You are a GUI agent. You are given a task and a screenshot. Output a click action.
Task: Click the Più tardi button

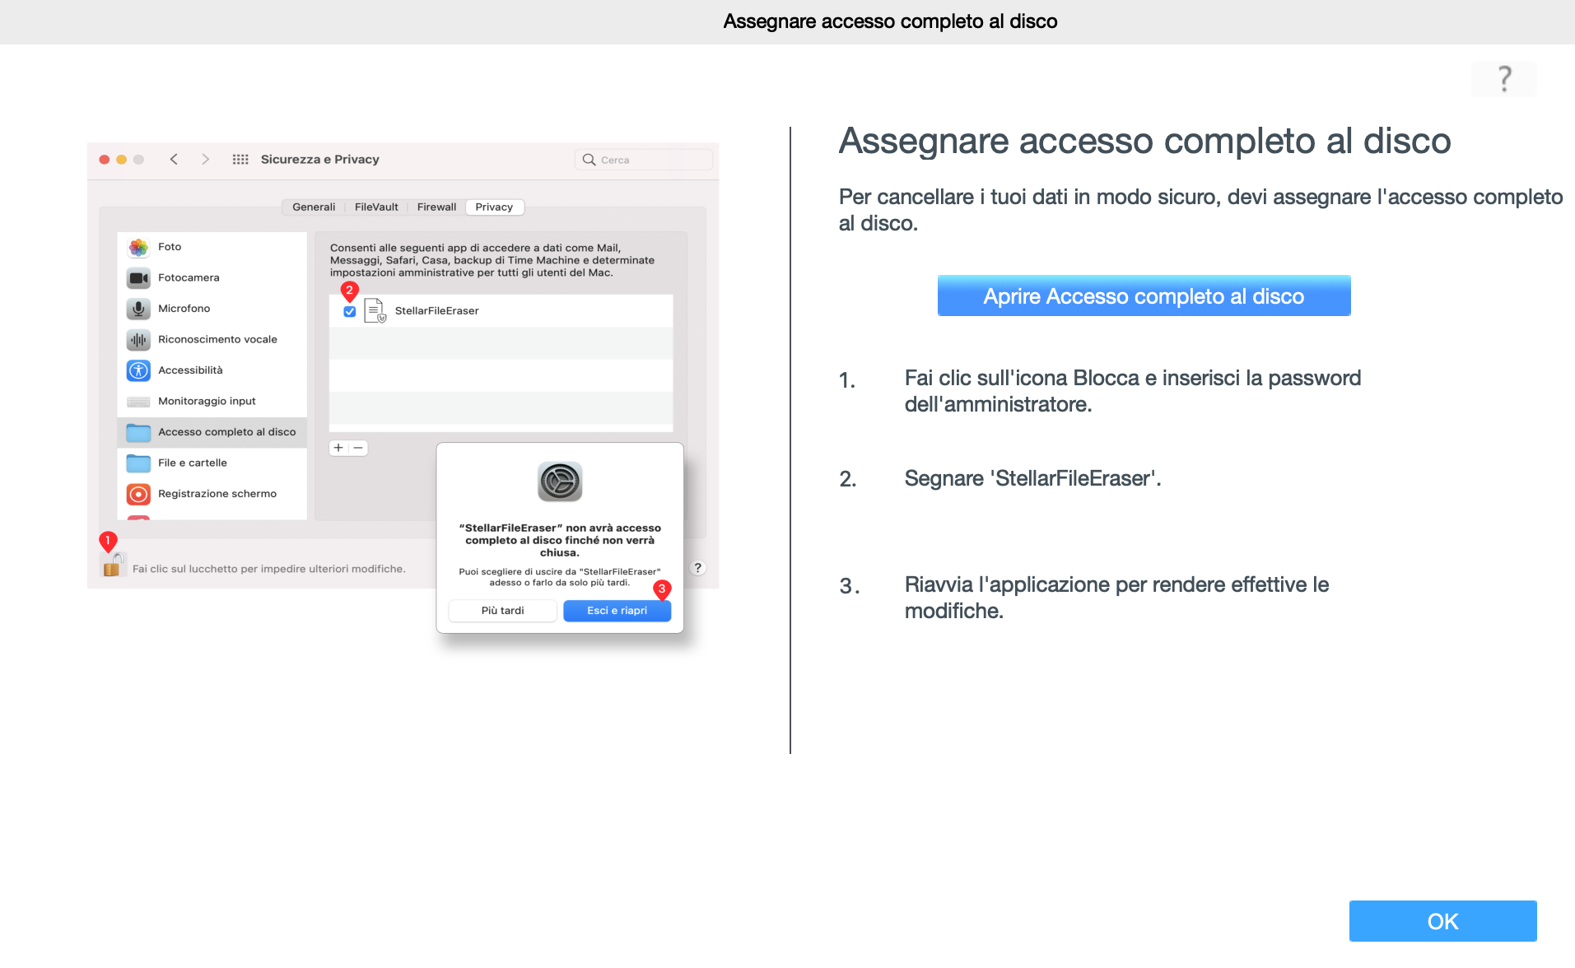pyautogui.click(x=502, y=611)
